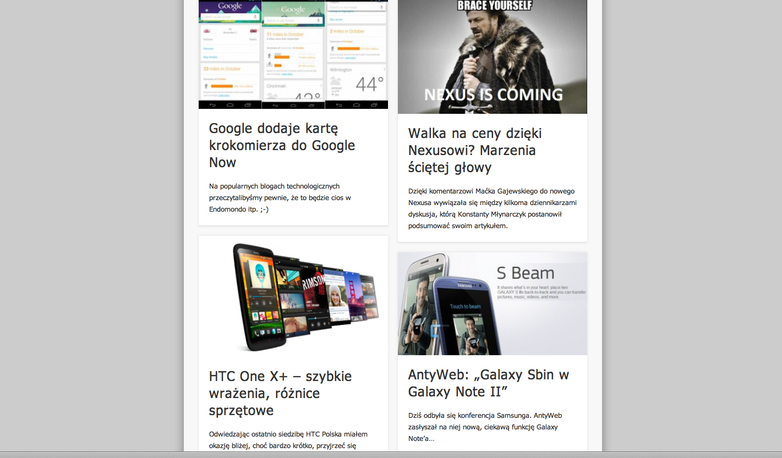Click the excerpt about Maciek Gajewski's comment
Viewport: 782px width, 458px height.
(x=492, y=208)
